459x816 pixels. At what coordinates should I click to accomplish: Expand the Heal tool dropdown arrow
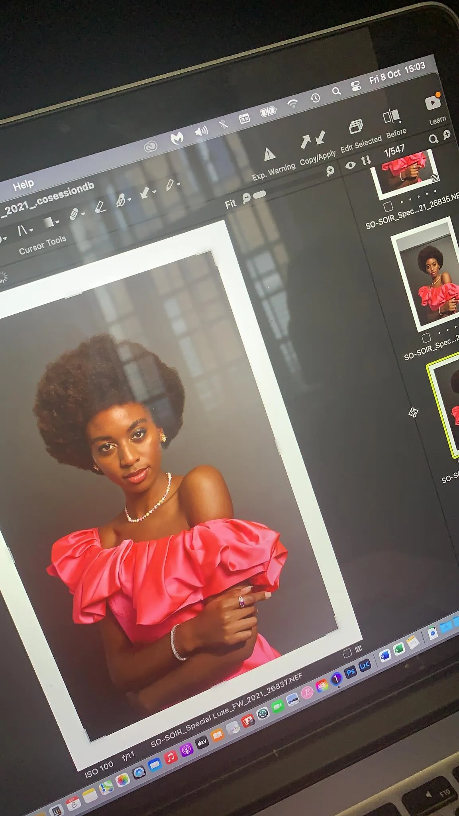[x=83, y=214]
